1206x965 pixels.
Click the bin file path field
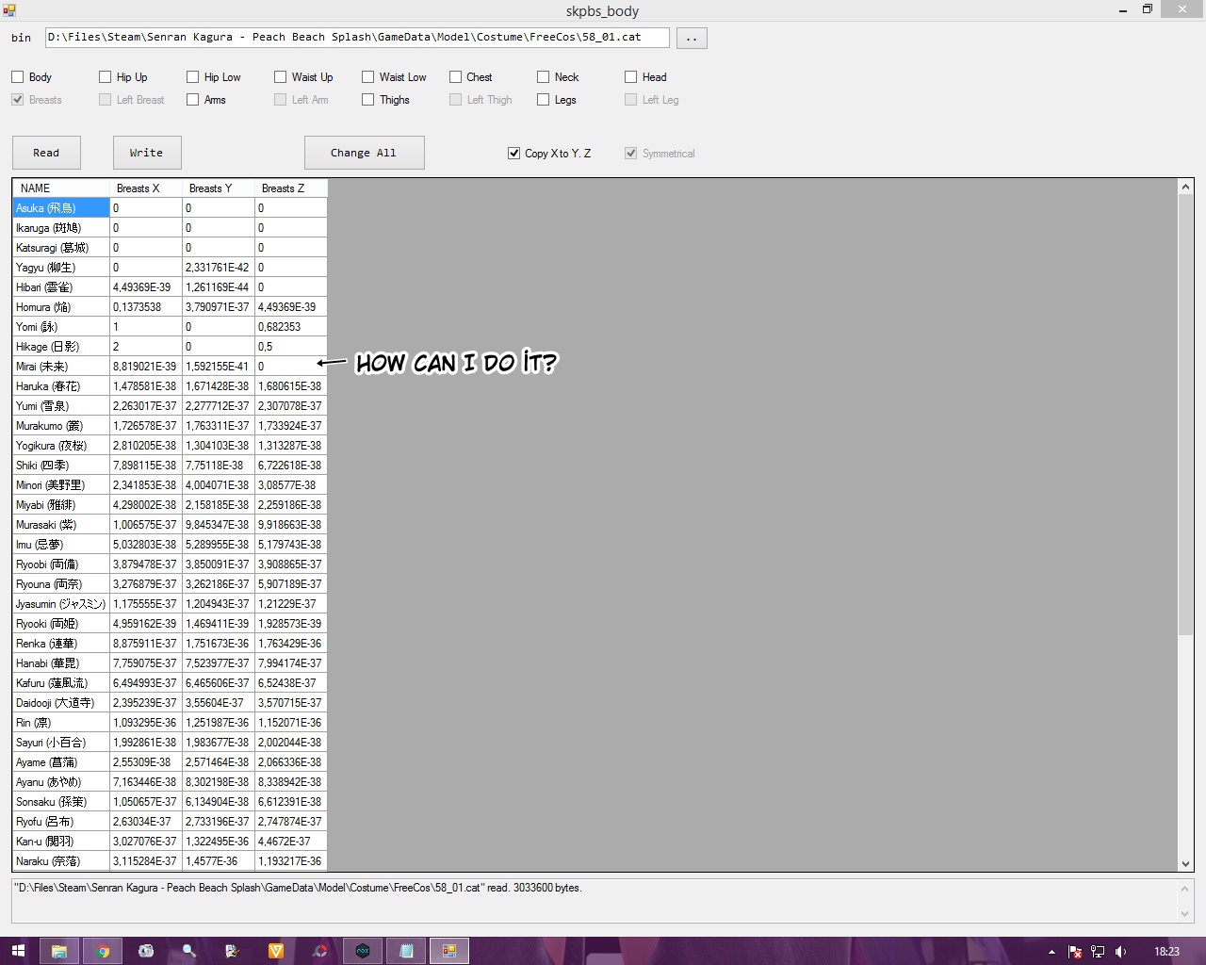357,38
